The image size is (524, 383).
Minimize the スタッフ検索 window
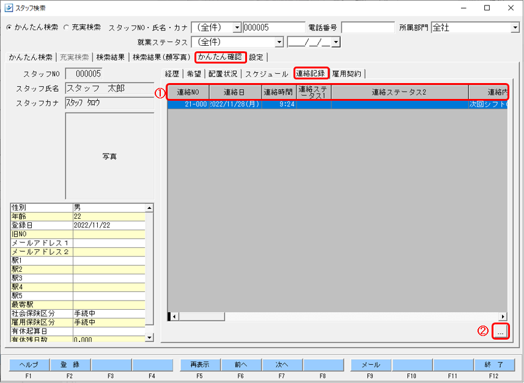(x=463, y=8)
